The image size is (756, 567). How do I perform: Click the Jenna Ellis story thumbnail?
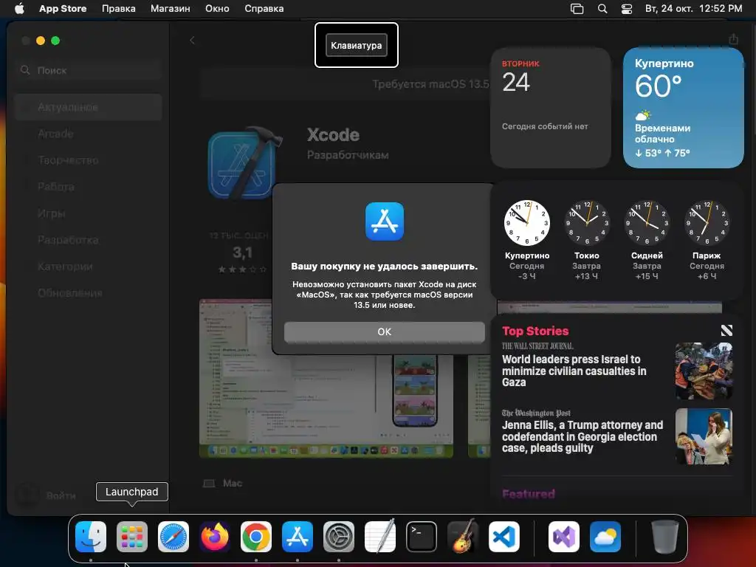tap(704, 437)
